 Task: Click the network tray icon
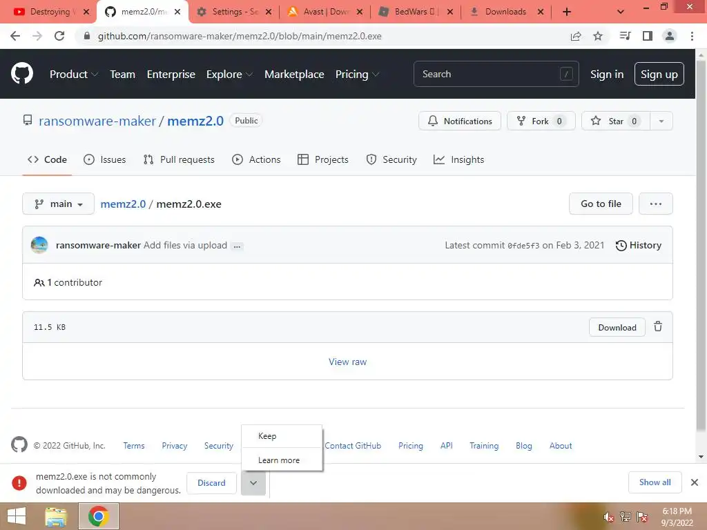tap(626, 517)
